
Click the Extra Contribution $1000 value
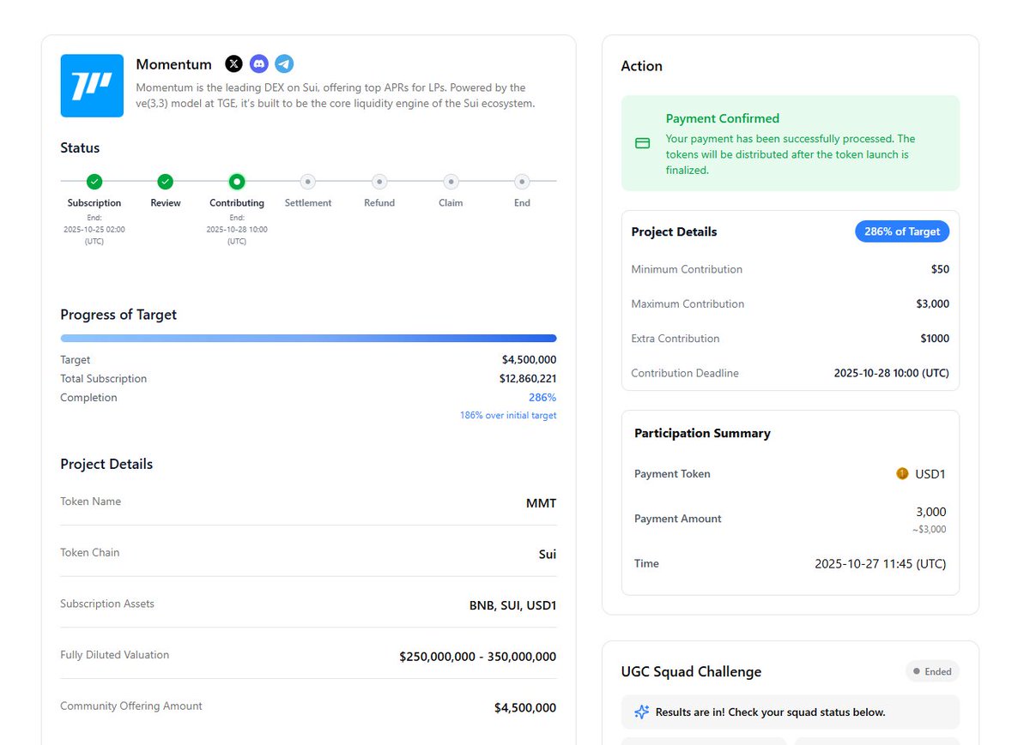(936, 339)
